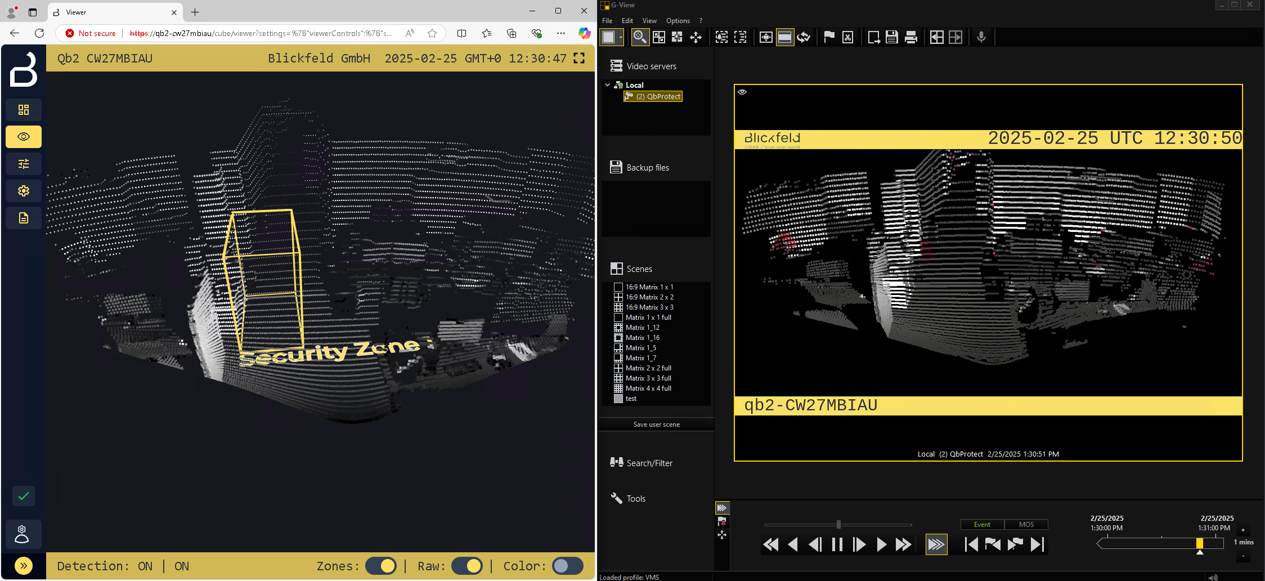Toggle the Zones switch off
The image size is (1265, 581).
381,566
